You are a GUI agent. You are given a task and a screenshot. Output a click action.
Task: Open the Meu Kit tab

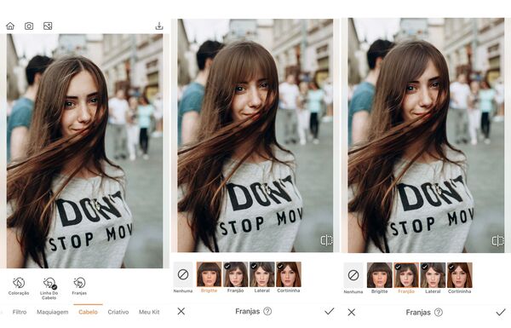[x=149, y=312]
